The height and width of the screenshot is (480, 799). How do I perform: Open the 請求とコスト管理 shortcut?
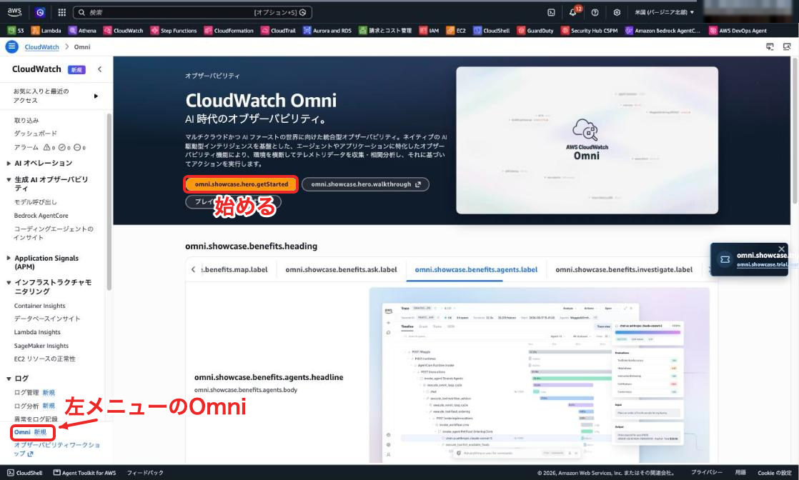(x=385, y=31)
